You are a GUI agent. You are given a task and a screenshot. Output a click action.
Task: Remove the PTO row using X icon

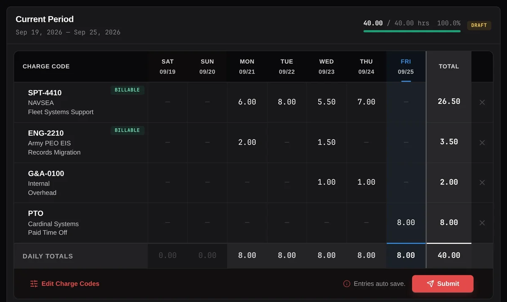(x=482, y=223)
